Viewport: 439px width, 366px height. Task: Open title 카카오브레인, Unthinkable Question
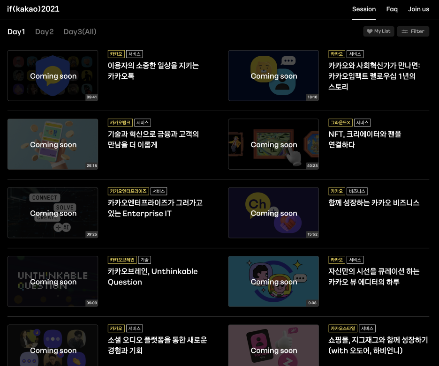click(152, 276)
